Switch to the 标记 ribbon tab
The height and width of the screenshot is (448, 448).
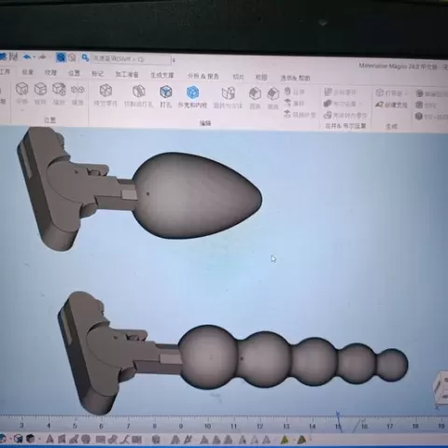coord(97,74)
